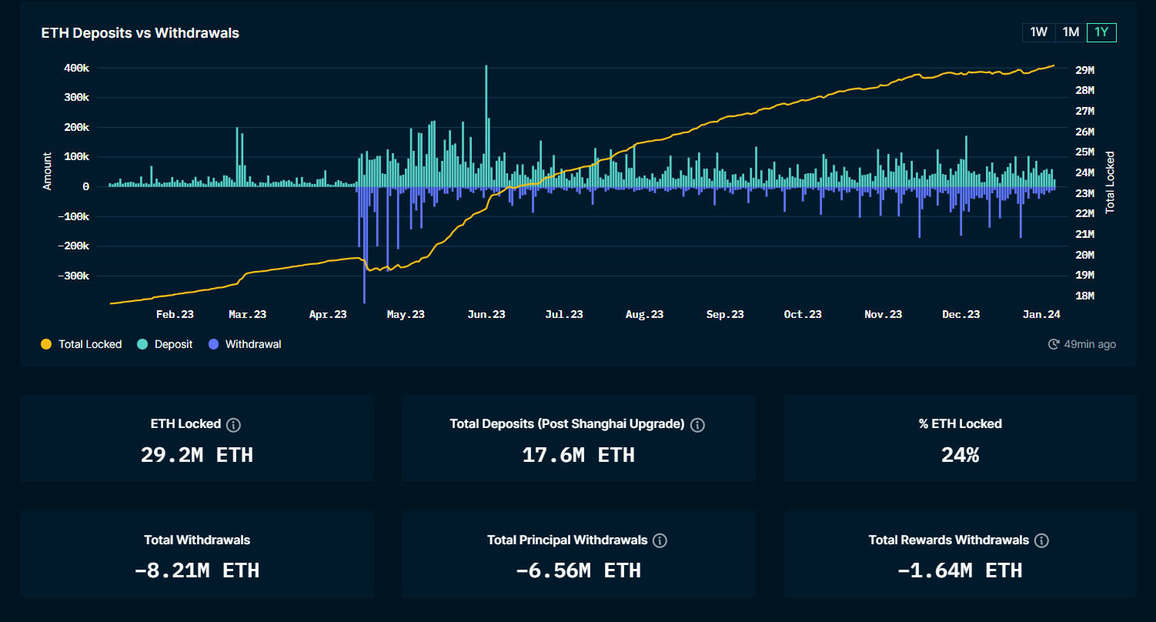
Task: Click the teal Deposit legend dot
Action: pyautogui.click(x=142, y=344)
